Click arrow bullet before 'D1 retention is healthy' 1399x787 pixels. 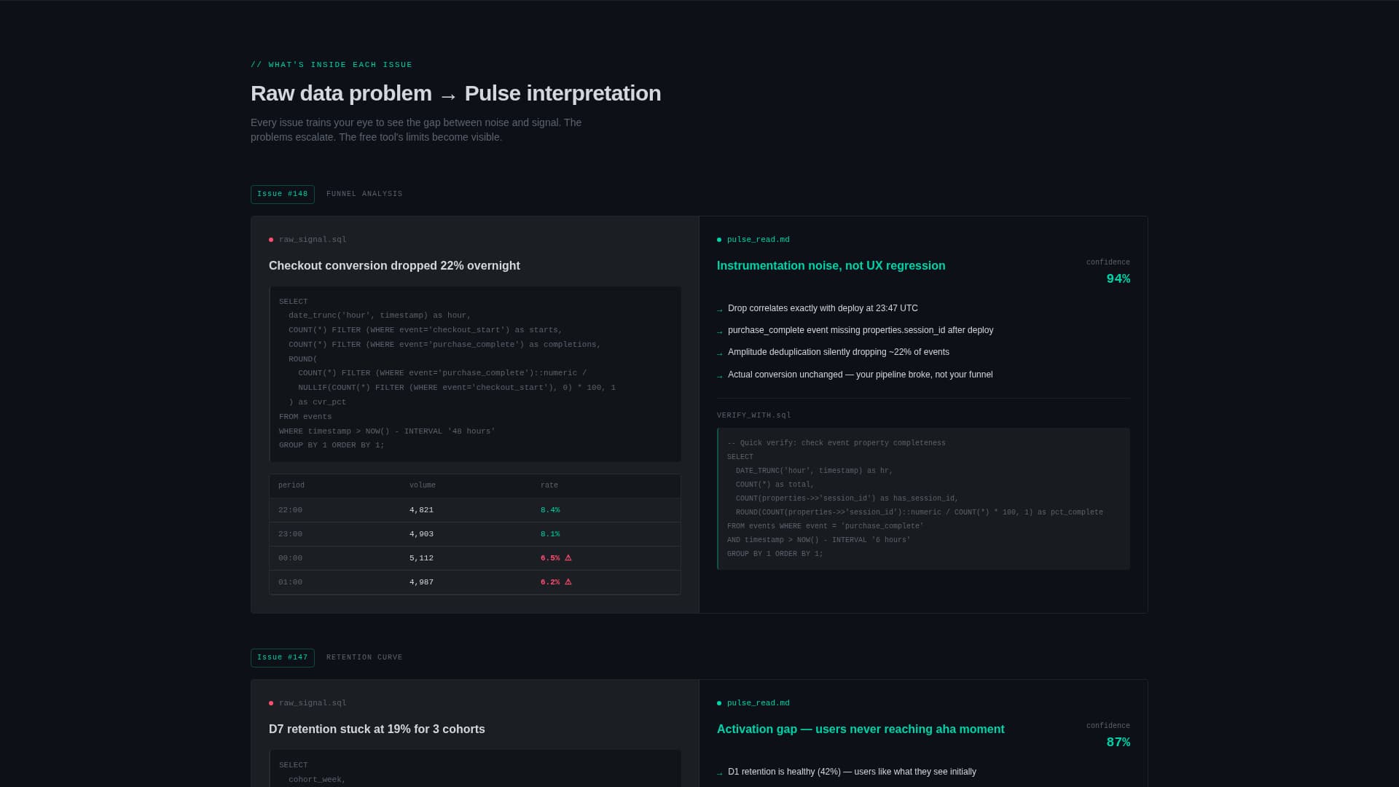(x=720, y=773)
